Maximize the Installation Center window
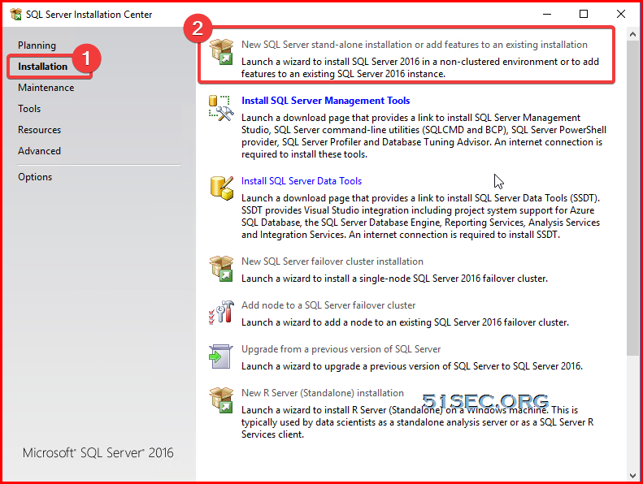 coord(584,14)
